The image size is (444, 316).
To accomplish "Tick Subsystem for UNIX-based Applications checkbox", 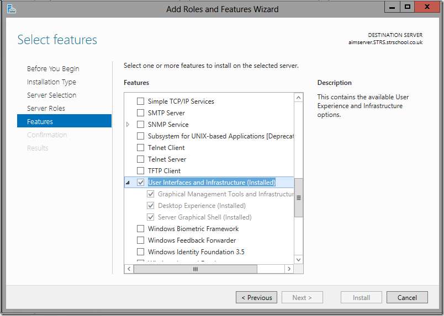I will point(140,136).
